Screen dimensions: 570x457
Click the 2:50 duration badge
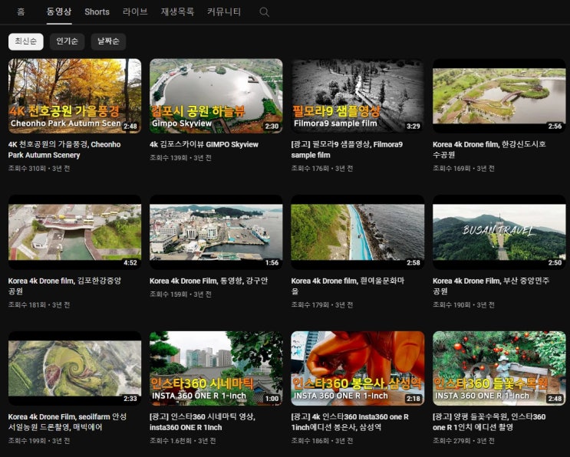tap(555, 263)
